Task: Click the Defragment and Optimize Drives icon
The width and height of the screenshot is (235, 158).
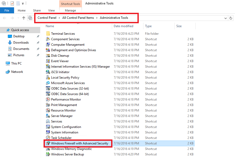Action: 48,50
